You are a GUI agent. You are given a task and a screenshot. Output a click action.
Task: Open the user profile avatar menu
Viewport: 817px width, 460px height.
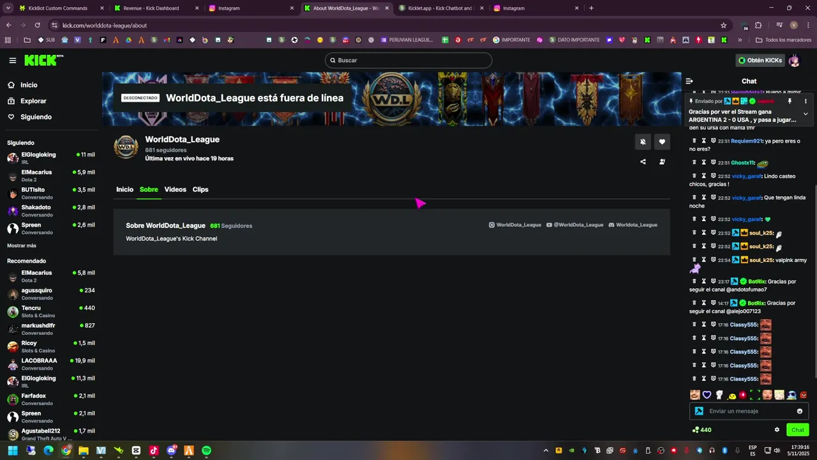pos(794,60)
